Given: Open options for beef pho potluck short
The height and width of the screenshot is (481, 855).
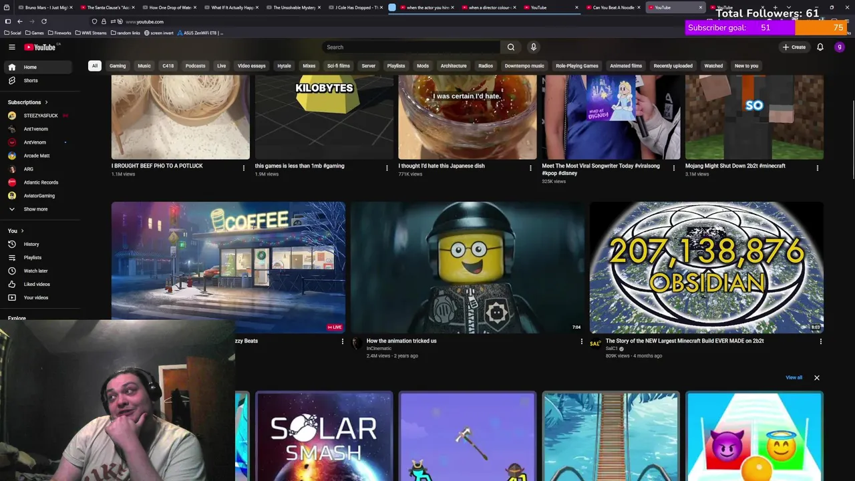Looking at the screenshot, I should click(244, 168).
